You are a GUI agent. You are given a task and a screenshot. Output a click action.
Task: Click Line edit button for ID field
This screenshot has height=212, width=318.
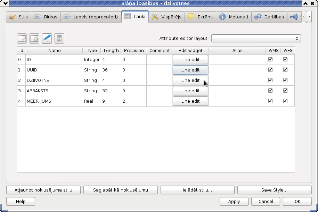pyautogui.click(x=190, y=60)
